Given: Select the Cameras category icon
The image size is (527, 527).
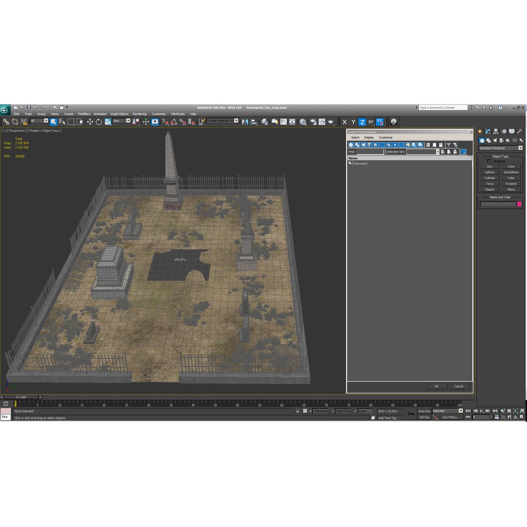Looking at the screenshot, I should (x=502, y=141).
